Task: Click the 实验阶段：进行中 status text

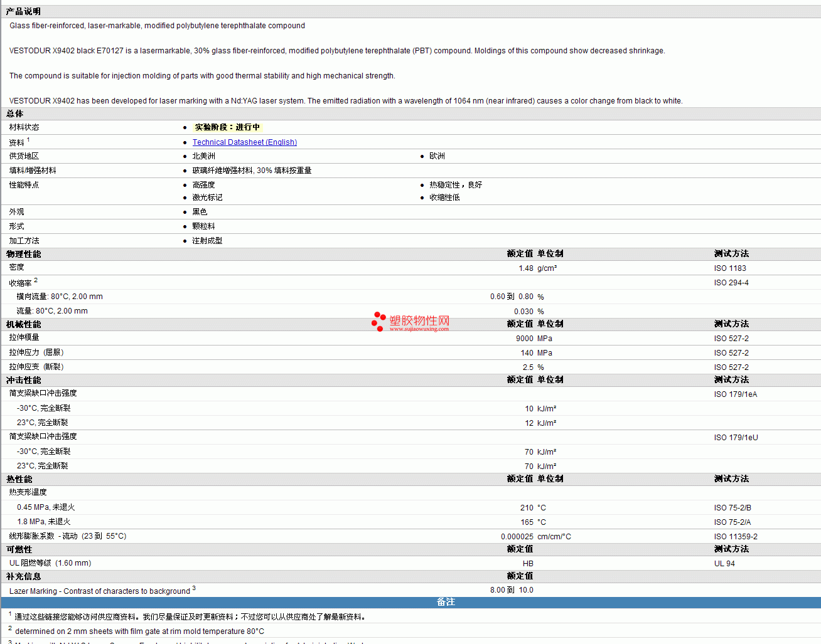Action: (x=227, y=127)
